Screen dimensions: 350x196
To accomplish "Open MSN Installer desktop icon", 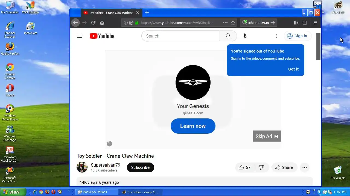I will coord(31,8).
